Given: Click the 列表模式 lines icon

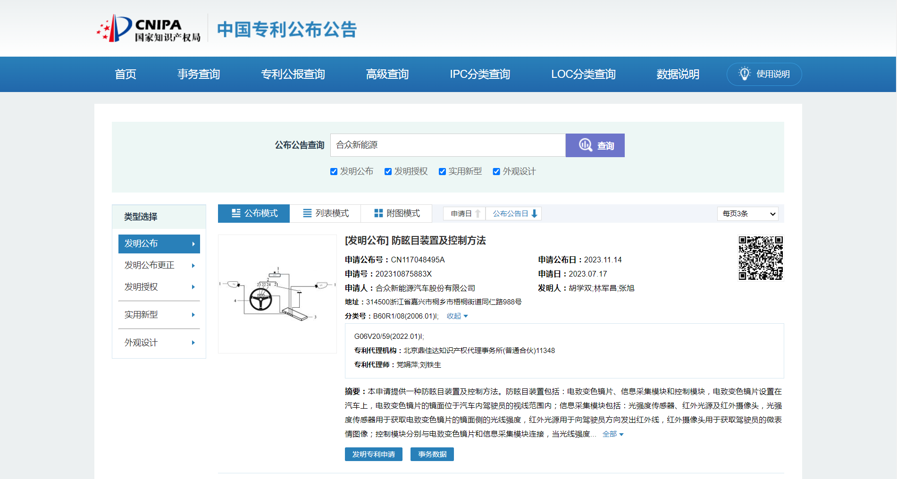Looking at the screenshot, I should pos(307,213).
